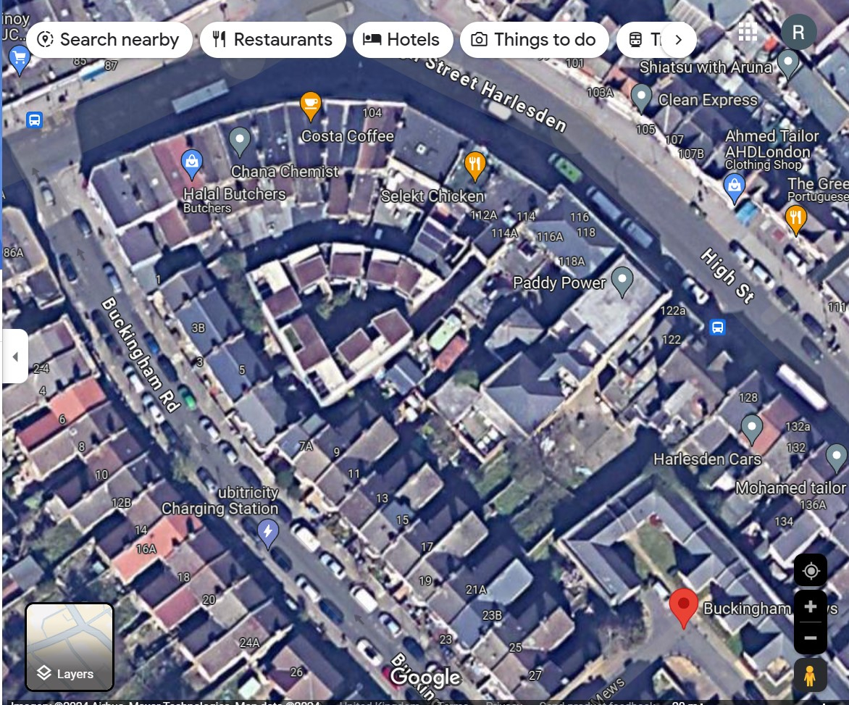Click the Buckingham Rd street label
The width and height of the screenshot is (849, 705).
click(141, 354)
